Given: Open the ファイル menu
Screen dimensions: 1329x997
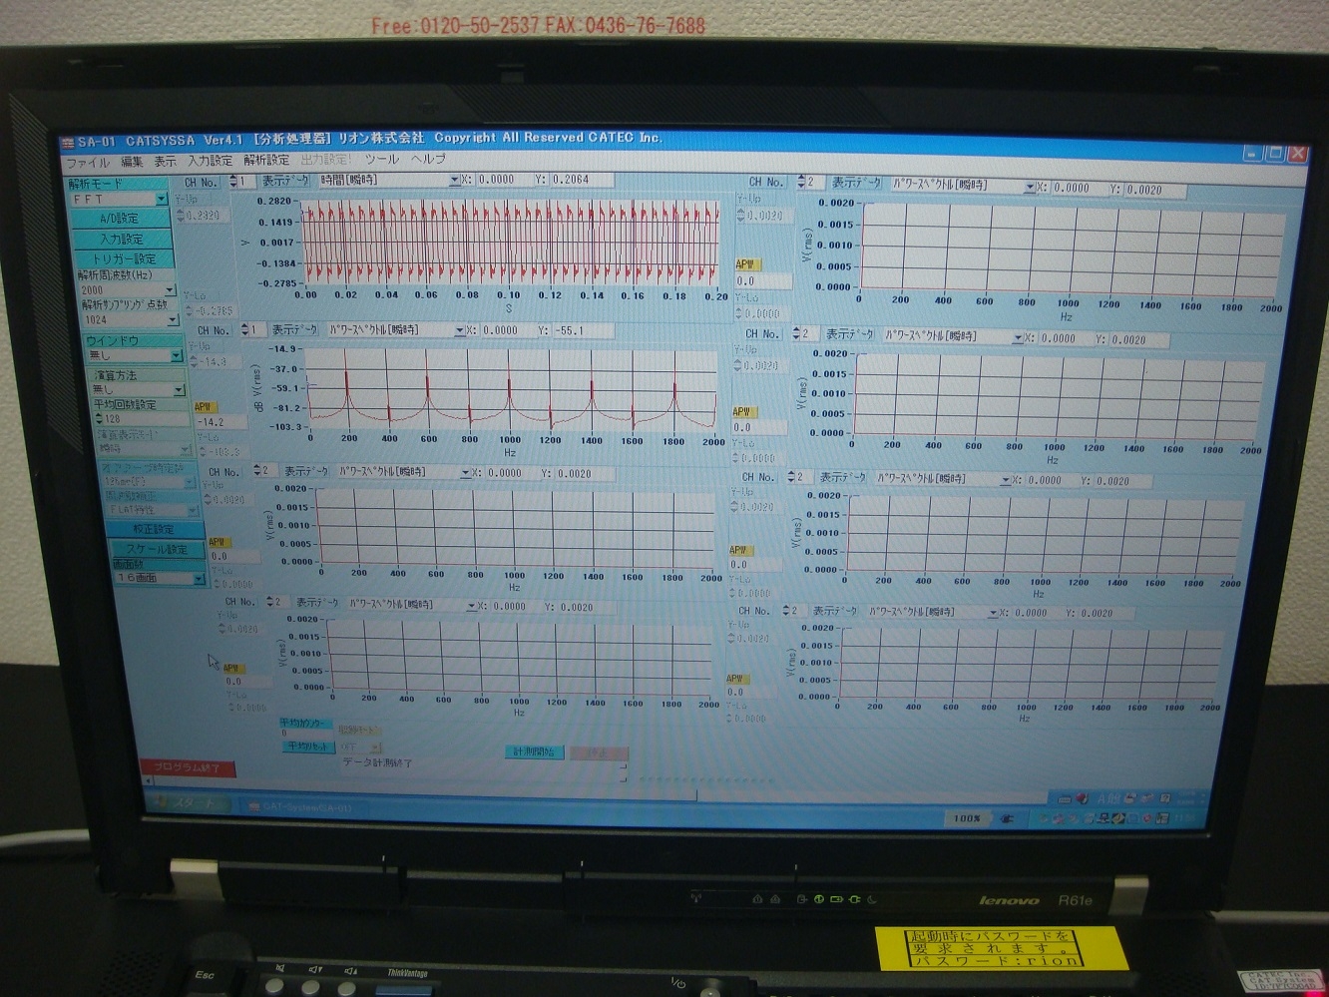Looking at the screenshot, I should click(87, 162).
